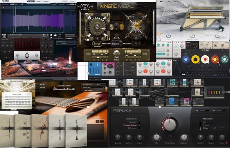Select Filter modulation option in Replika

205,128
